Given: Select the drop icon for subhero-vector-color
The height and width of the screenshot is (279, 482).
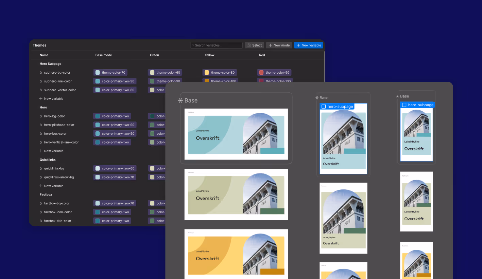Looking at the screenshot, I should tap(41, 90).
